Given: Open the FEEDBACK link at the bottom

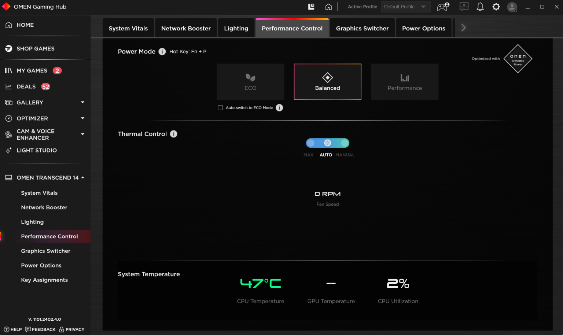Looking at the screenshot, I should coord(40,329).
